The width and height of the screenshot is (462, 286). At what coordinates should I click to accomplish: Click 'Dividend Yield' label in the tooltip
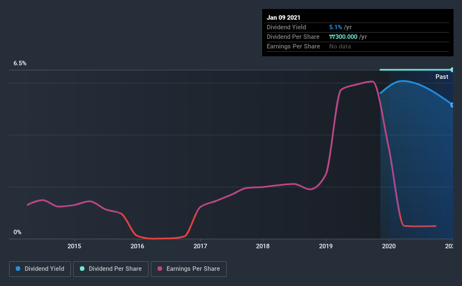coord(286,27)
